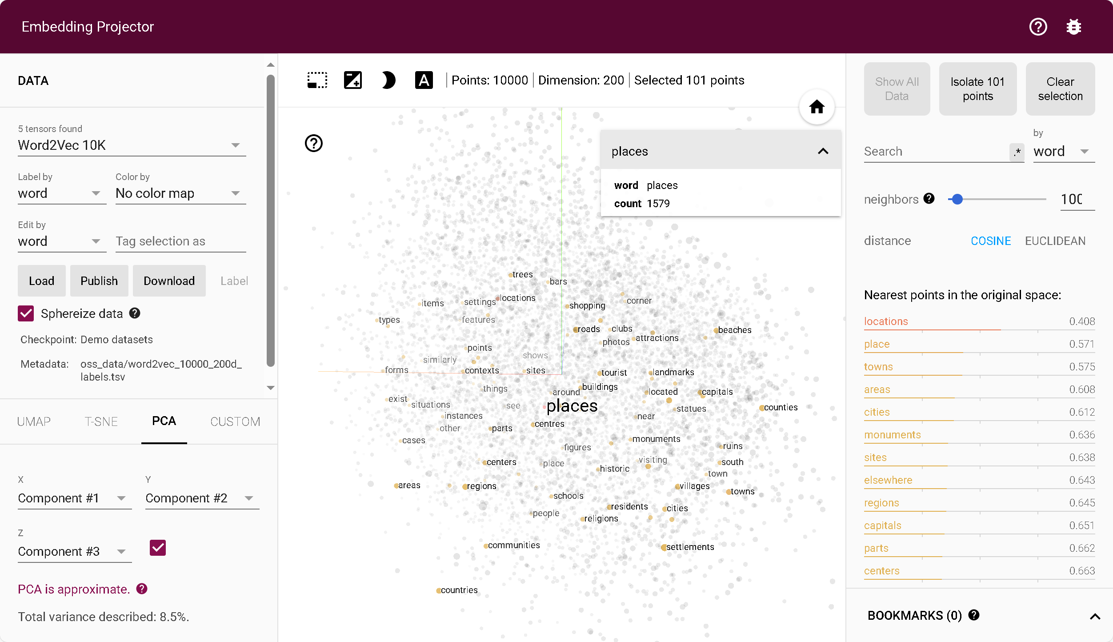The image size is (1113, 642).
Task: Uncheck the Sphereize data checkbox
Action: (26, 313)
